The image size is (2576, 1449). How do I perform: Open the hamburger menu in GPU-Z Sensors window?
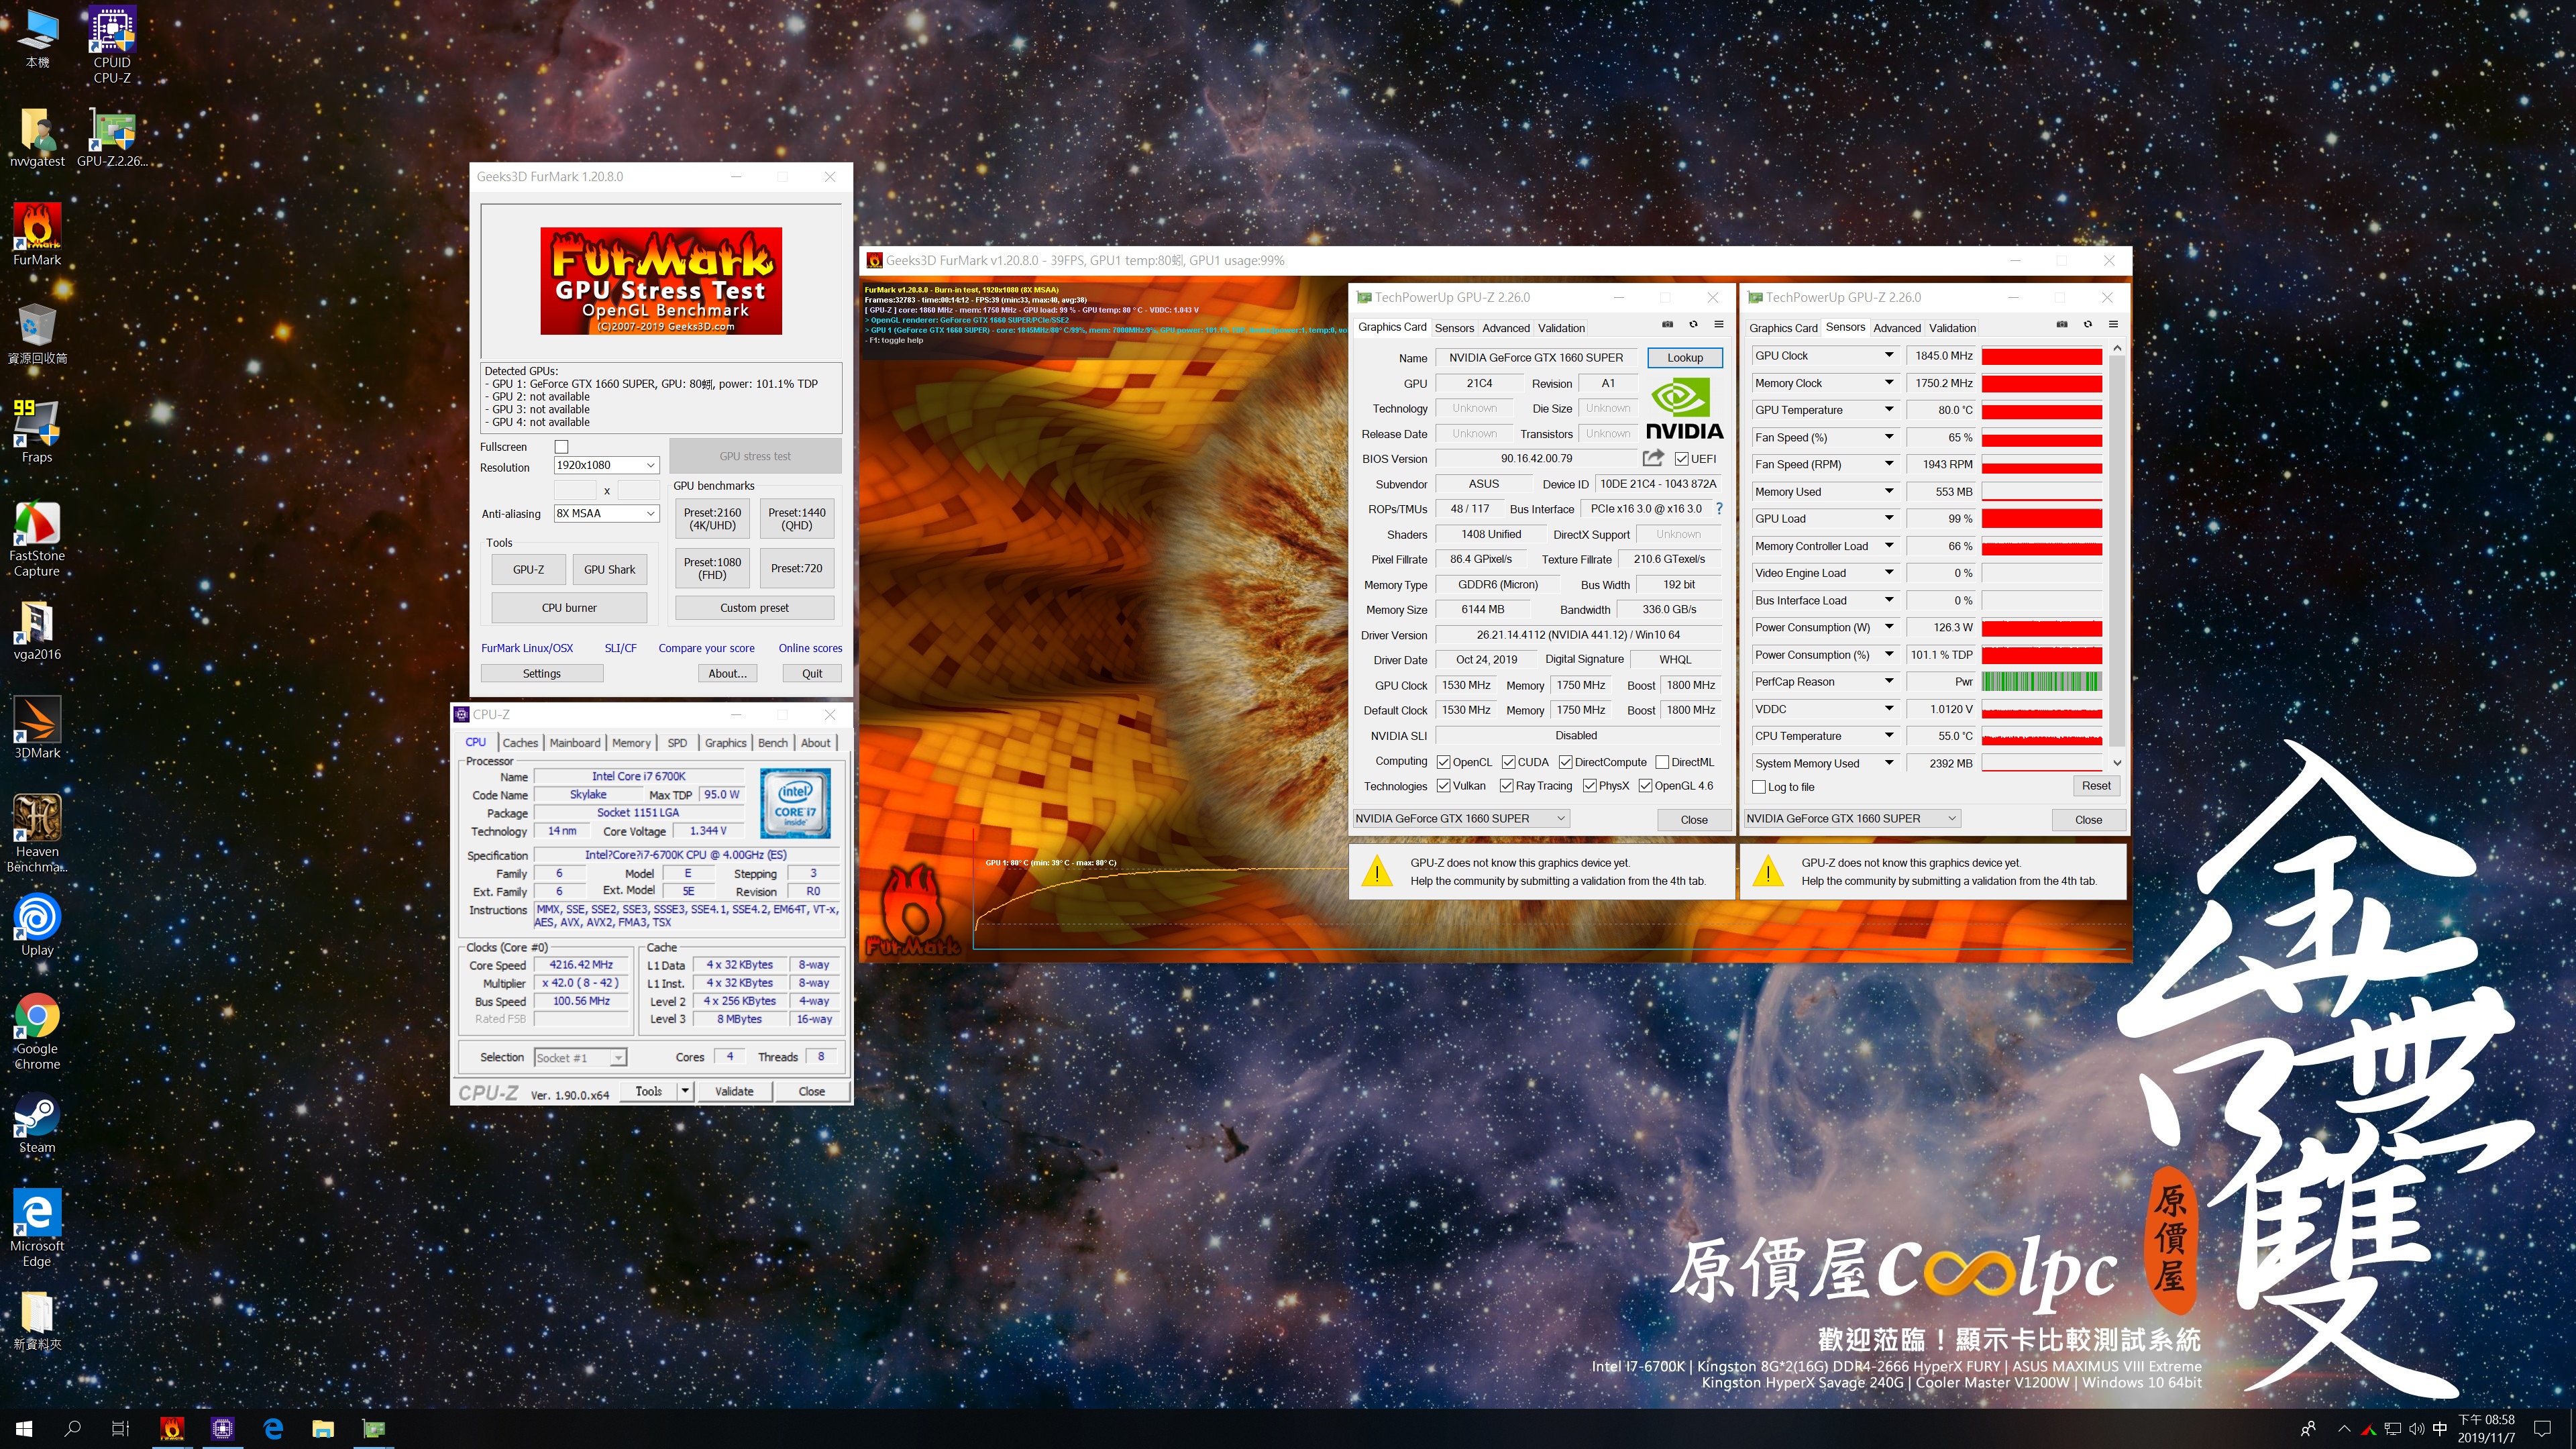point(2113,324)
